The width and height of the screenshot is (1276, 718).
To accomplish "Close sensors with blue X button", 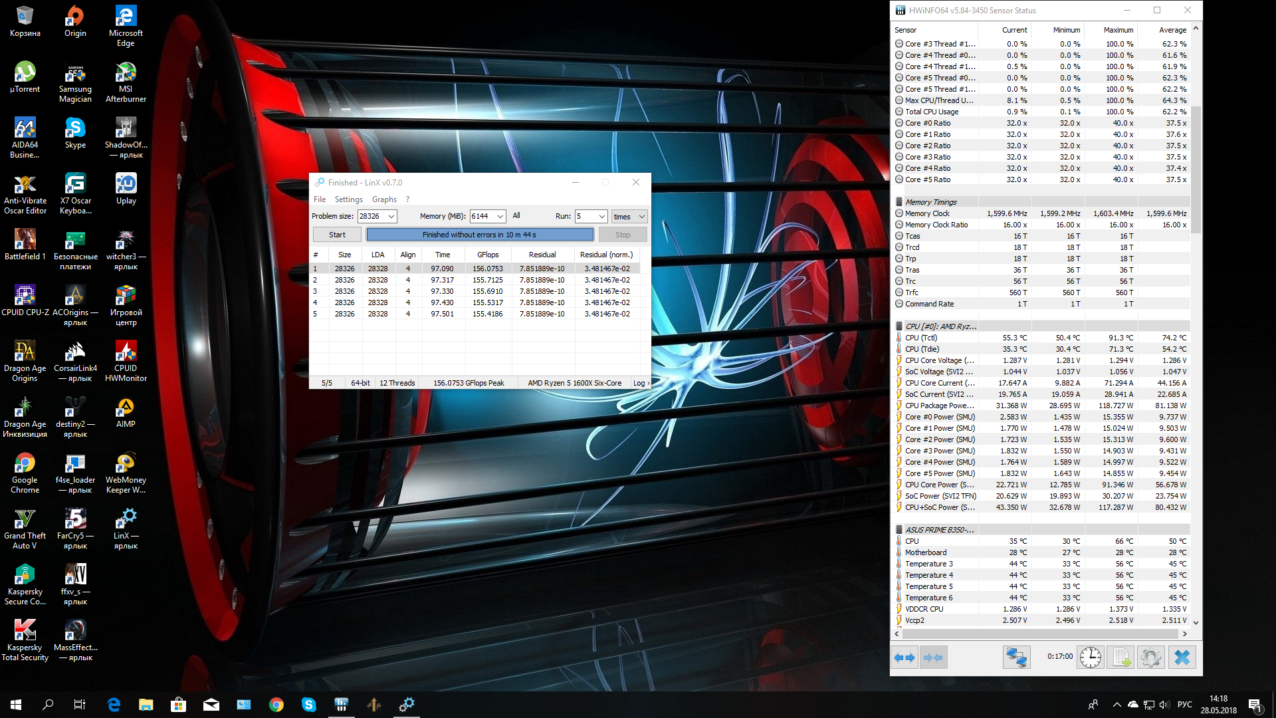I will [1182, 658].
